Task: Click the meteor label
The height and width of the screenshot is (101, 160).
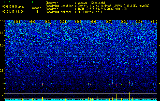Action: pos(36,8)
